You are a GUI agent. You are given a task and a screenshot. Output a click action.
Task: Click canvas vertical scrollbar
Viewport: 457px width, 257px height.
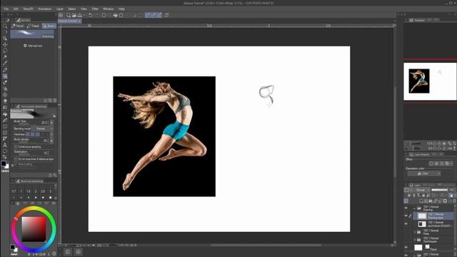point(395,131)
